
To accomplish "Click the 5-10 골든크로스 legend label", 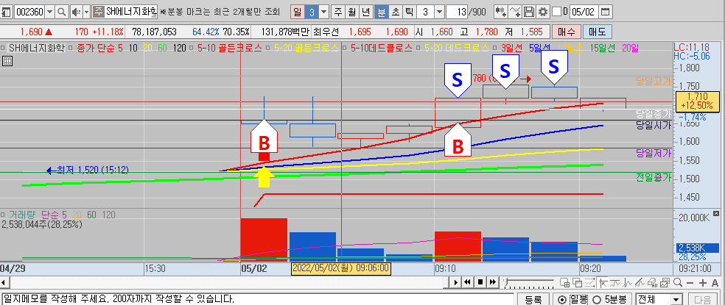I will (229, 47).
